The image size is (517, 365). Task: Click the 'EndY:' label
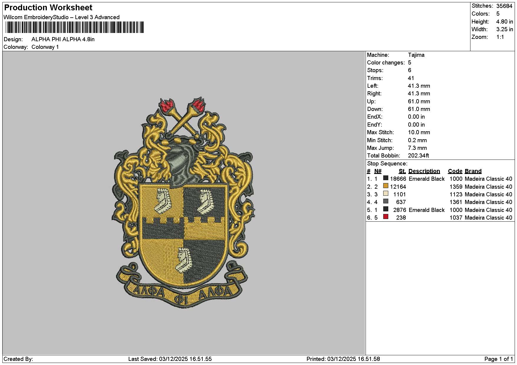[x=374, y=125]
